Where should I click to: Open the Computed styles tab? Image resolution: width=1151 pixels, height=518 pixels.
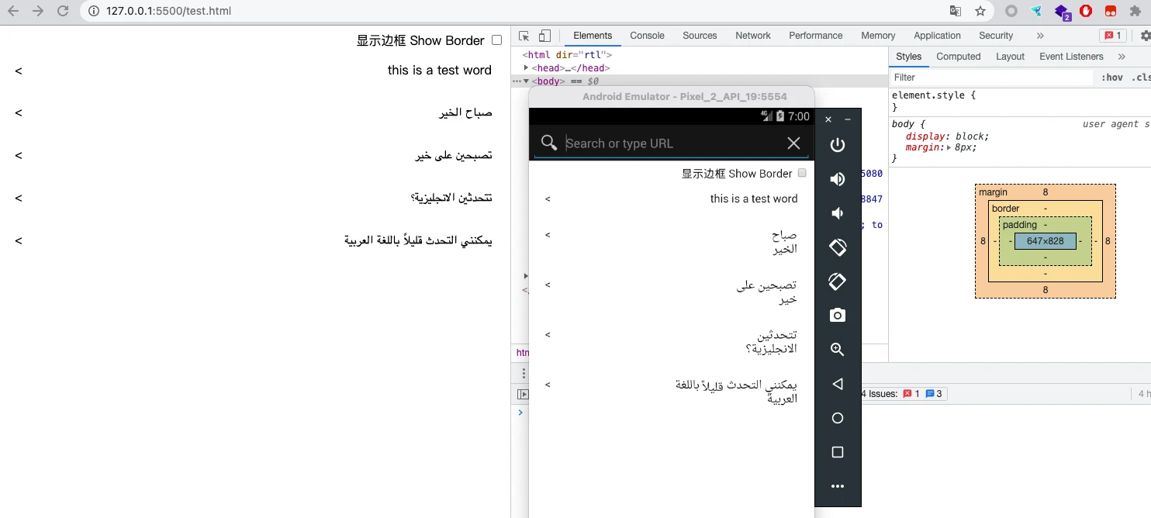tap(958, 57)
